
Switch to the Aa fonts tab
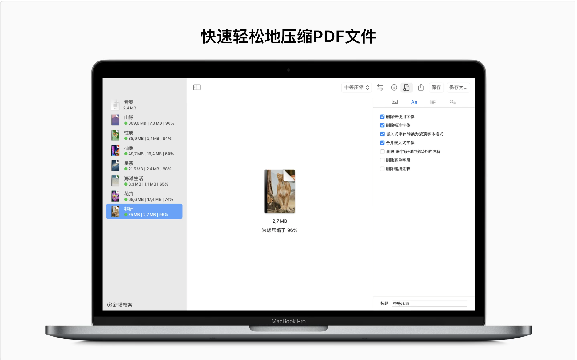(414, 102)
